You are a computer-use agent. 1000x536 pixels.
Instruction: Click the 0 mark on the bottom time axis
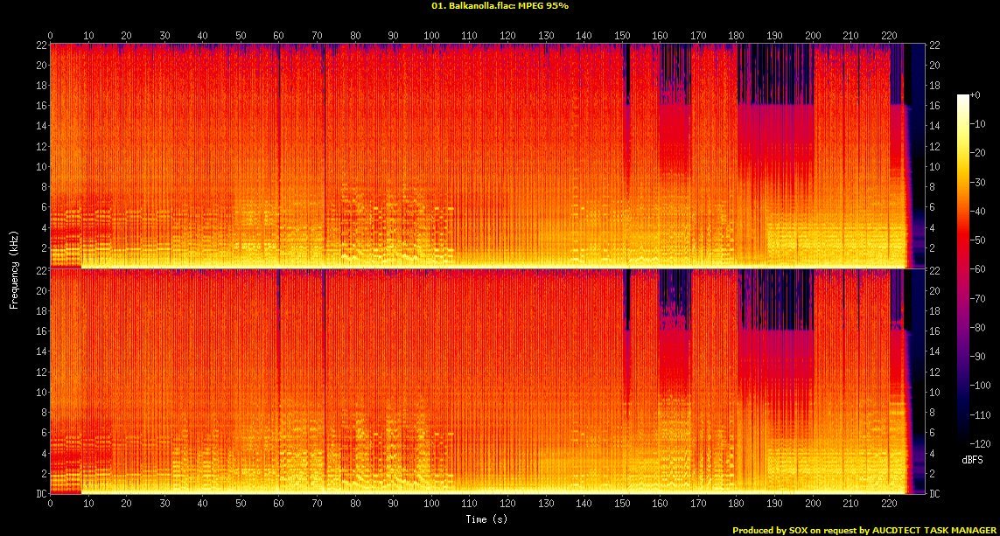pos(51,505)
